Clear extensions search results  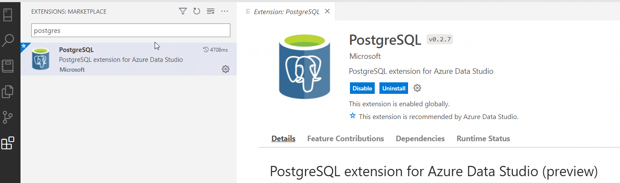click(x=210, y=12)
